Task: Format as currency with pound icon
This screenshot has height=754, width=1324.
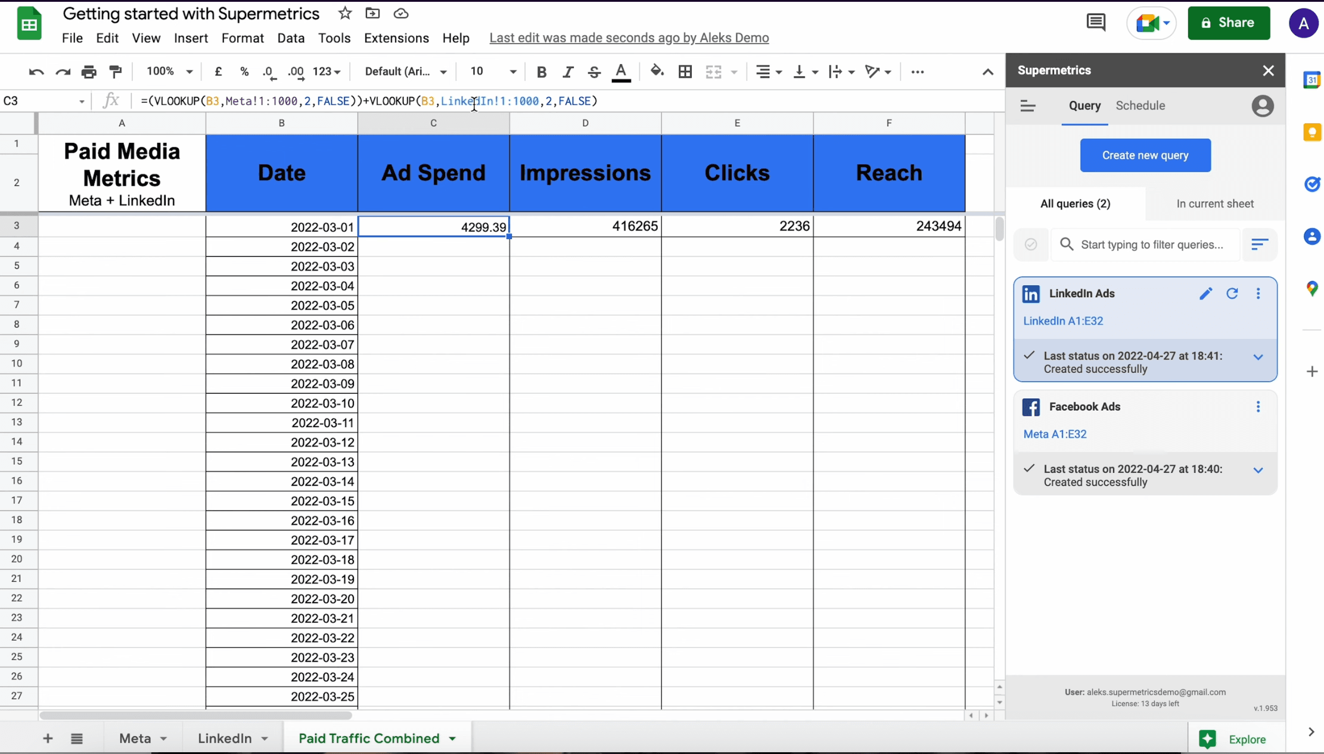Action: 218,71
